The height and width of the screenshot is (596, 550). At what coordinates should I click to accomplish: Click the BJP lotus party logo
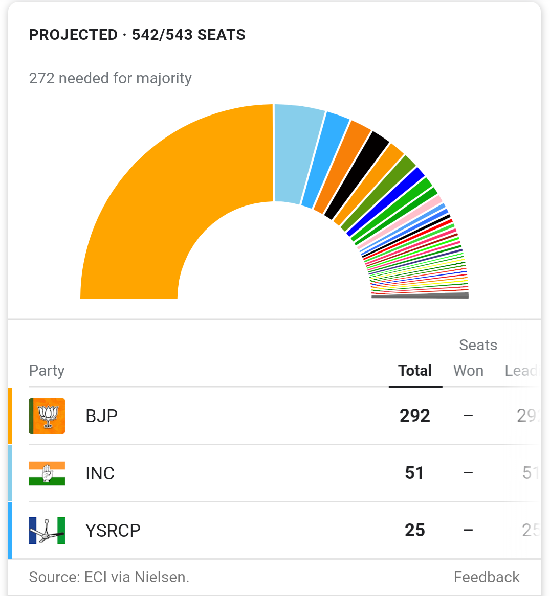point(47,416)
